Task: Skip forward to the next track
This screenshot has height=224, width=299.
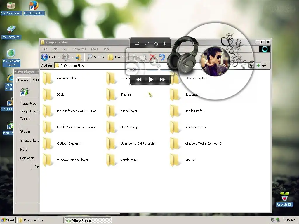Action: pos(162,80)
